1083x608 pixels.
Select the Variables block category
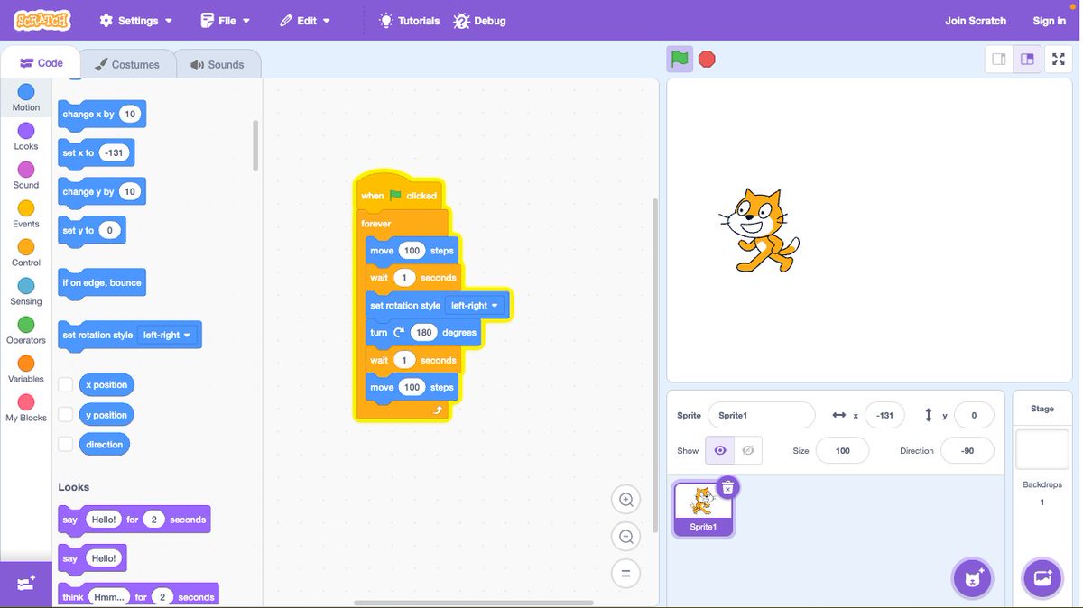point(26,369)
